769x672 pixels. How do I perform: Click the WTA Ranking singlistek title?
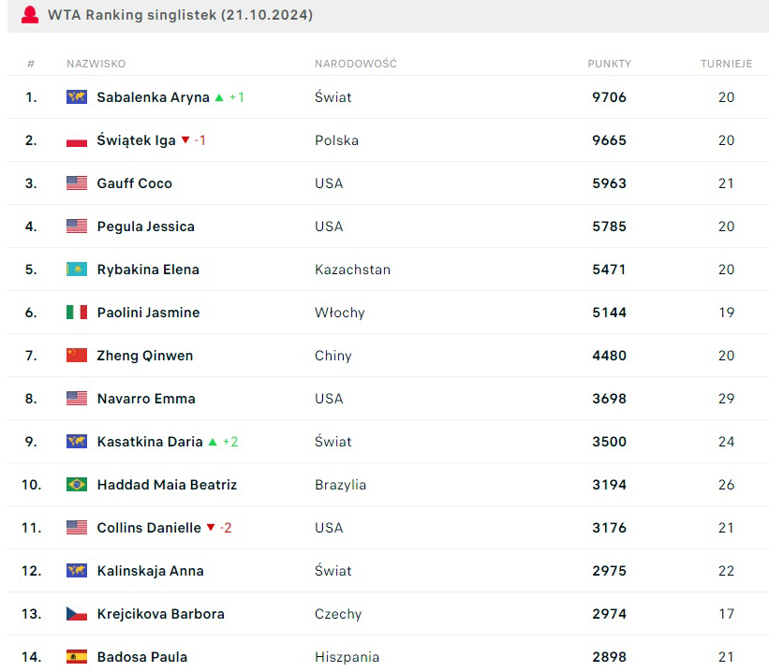[180, 15]
